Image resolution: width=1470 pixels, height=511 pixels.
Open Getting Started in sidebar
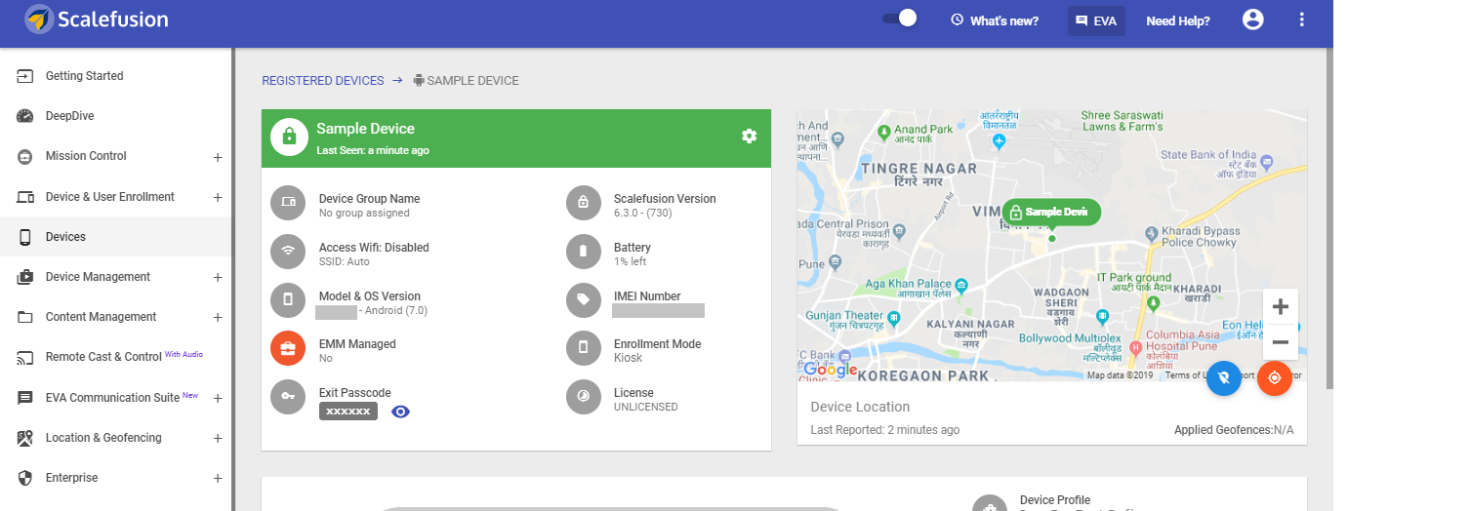[84, 76]
